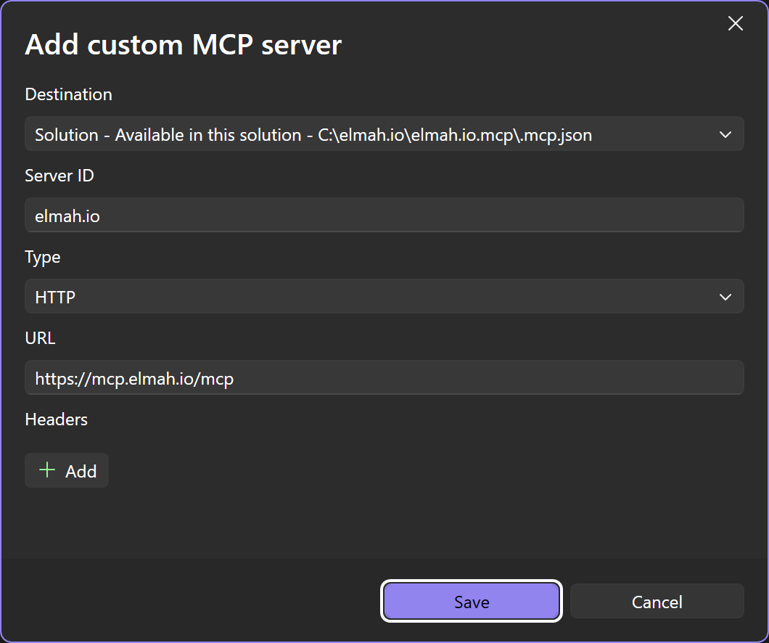Select the Server ID field showing elmah.io
The image size is (769, 643).
384,215
